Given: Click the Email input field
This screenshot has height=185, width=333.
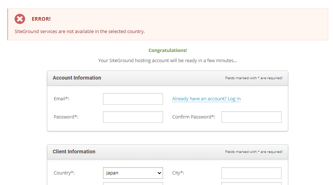Looking at the screenshot, I should tap(133, 99).
